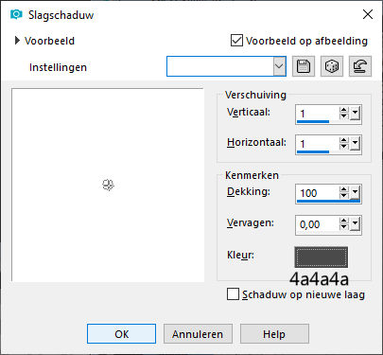This screenshot has width=383, height=355.
Task: Open the Dekking slider dropdown button
Action: [356, 192]
